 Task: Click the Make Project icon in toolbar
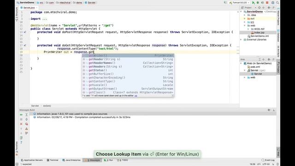tap(225, 3)
